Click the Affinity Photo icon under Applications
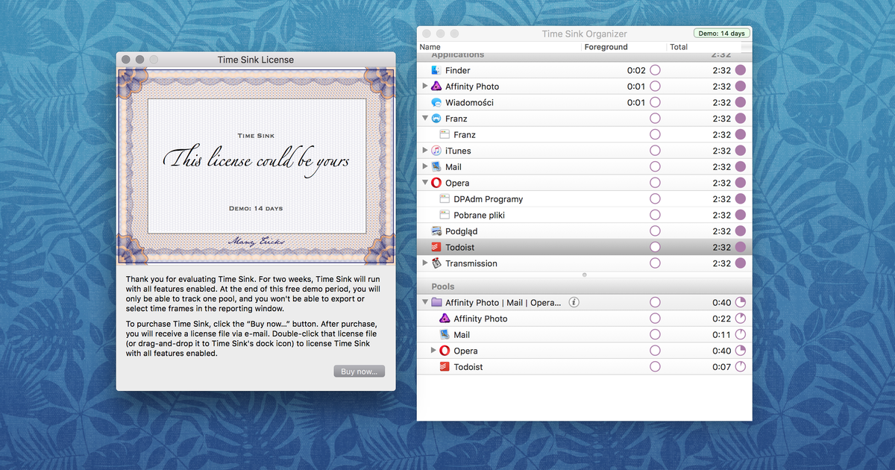The width and height of the screenshot is (895, 470). 436,87
